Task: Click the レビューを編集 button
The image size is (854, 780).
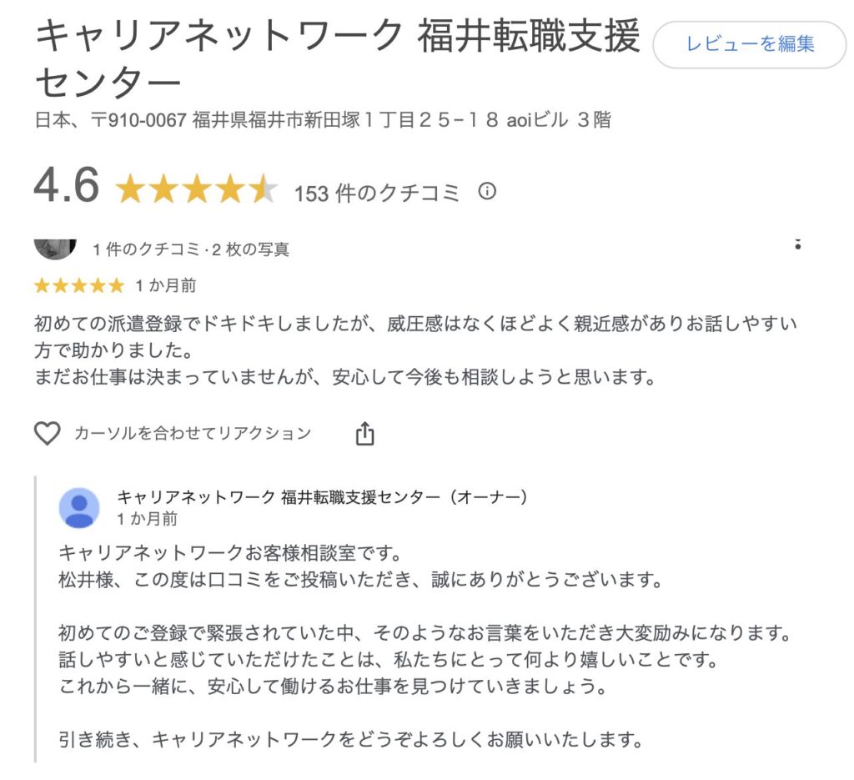Action: [x=749, y=44]
